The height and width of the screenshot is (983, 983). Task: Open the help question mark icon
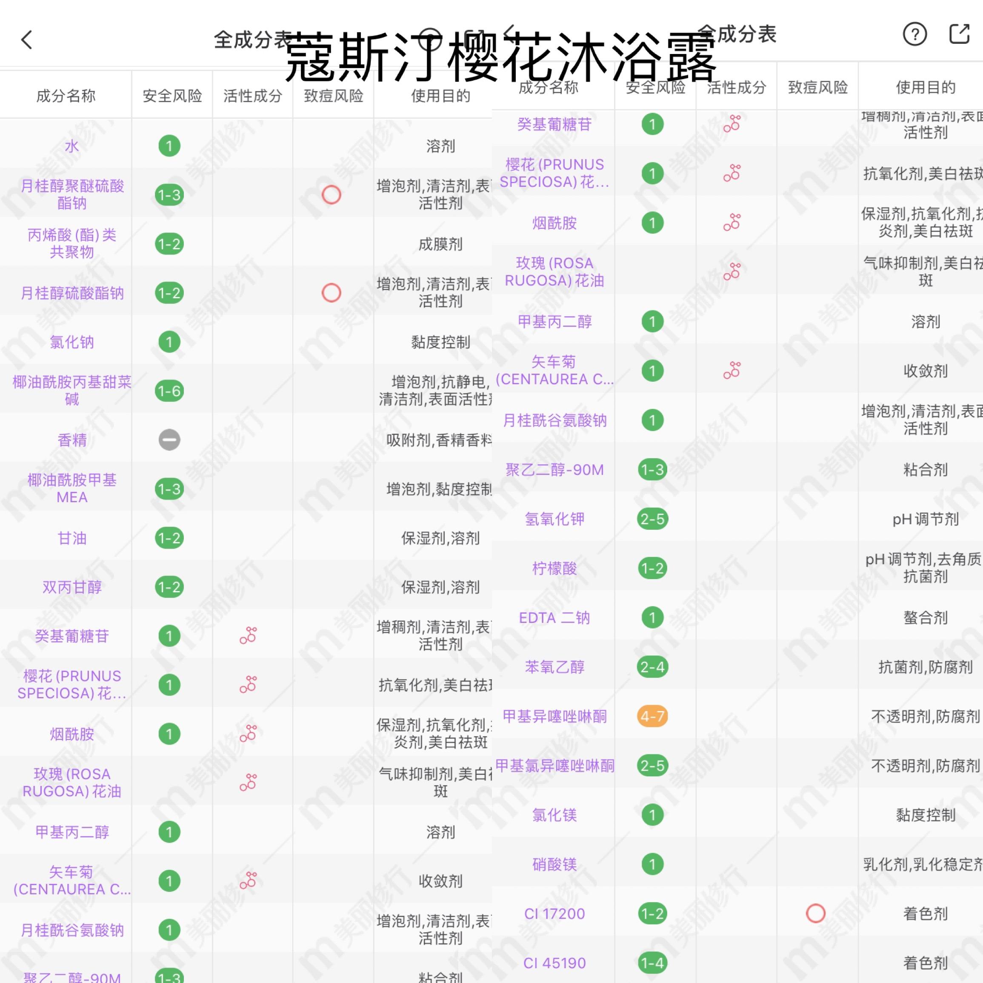tap(914, 34)
